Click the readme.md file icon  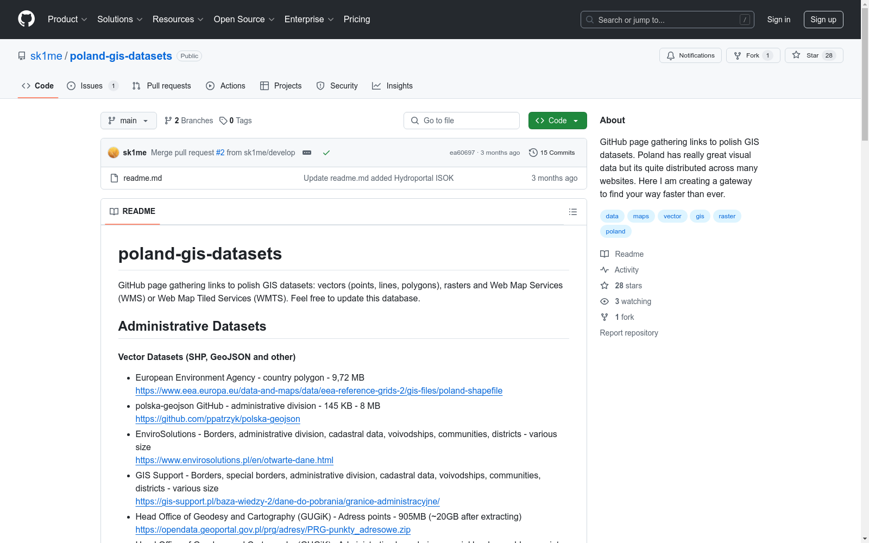point(114,178)
